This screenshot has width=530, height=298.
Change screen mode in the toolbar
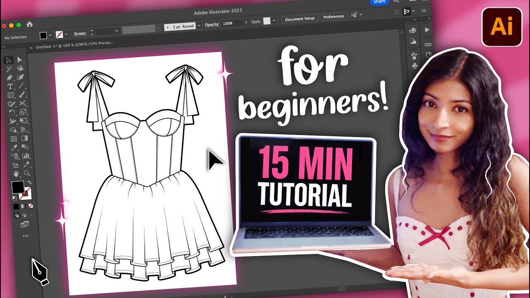pyautogui.click(x=25, y=224)
